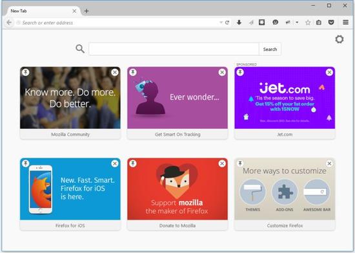
Task: Click the toolbar icon left of small dropdown arrow
Action: click(288, 22)
